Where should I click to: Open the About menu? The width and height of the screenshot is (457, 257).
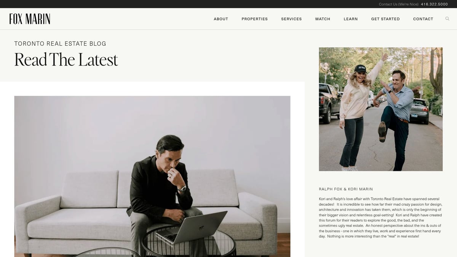coord(221,19)
